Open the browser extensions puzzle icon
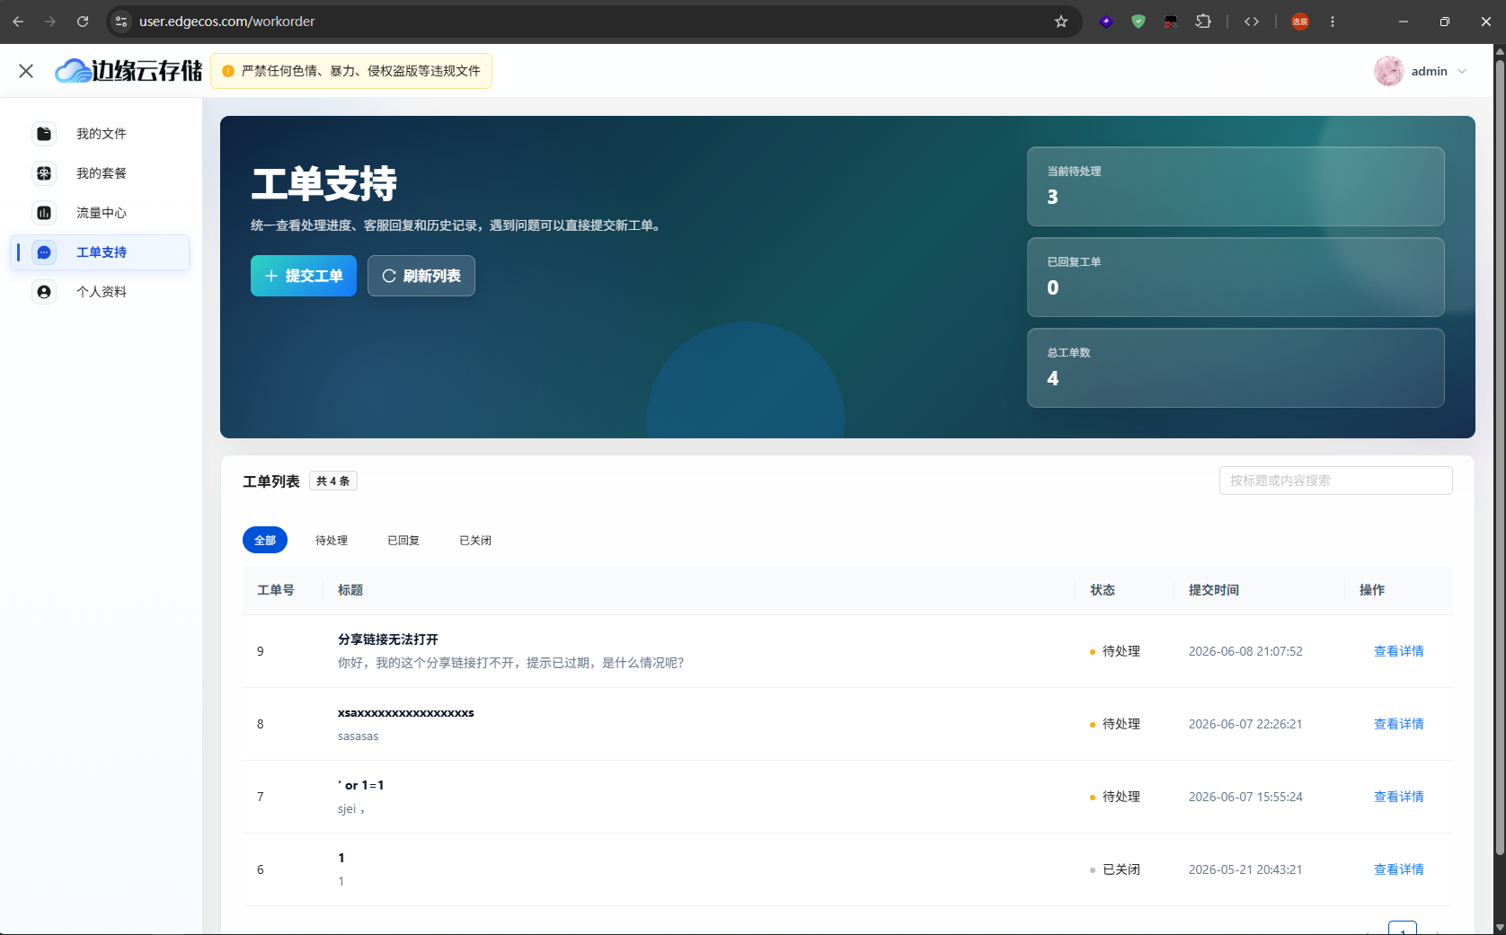 click(x=1203, y=22)
